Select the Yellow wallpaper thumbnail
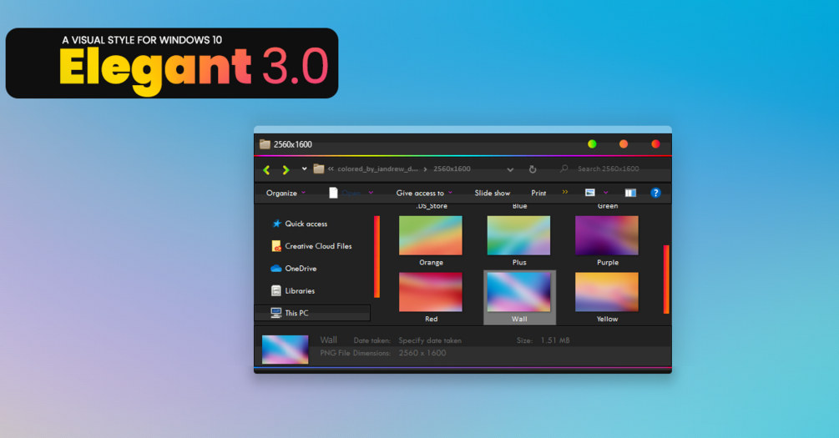 click(x=607, y=292)
